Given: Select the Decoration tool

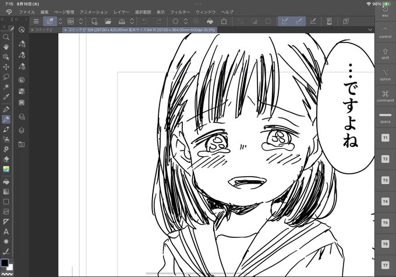Looking at the screenshot, I should (6, 149).
